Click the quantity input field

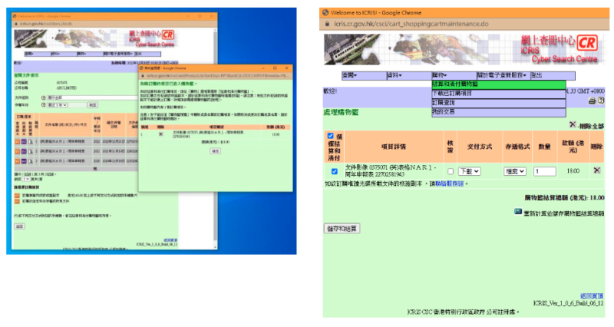pos(544,171)
